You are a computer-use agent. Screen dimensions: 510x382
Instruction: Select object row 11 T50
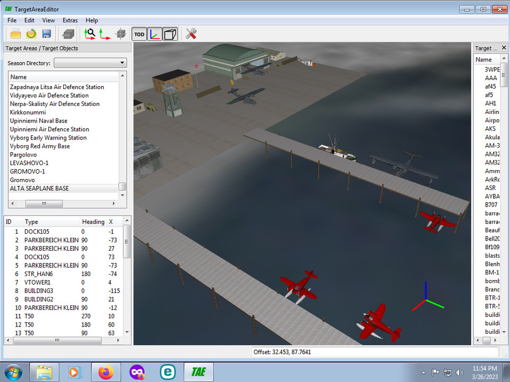coord(64,316)
